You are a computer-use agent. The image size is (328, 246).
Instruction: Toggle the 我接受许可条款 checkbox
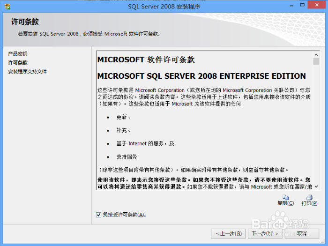pyautogui.click(x=98, y=215)
